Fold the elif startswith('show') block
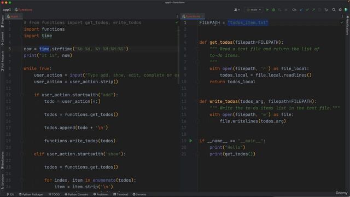 pos(22,154)
